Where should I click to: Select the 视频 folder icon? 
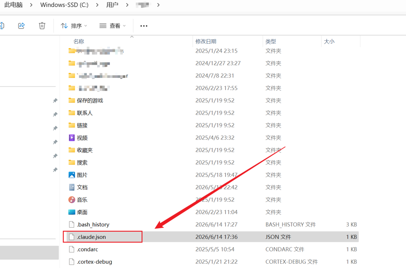coord(72,138)
